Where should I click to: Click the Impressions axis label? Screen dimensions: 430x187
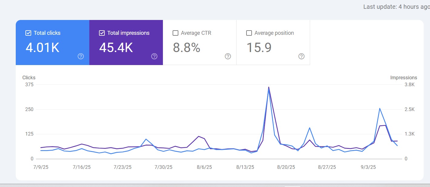pos(404,77)
